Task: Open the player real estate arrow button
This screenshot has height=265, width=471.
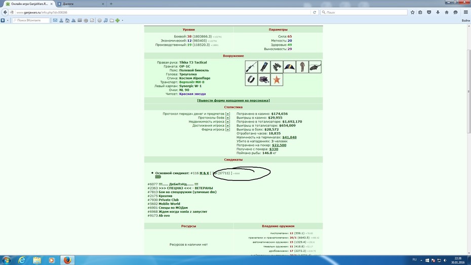Action: pos(227,122)
